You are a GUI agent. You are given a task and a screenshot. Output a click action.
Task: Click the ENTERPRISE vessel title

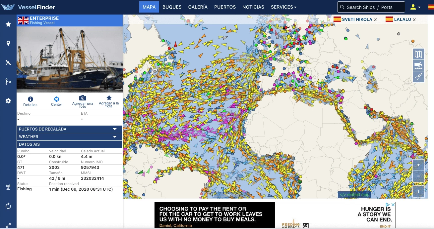click(x=44, y=18)
